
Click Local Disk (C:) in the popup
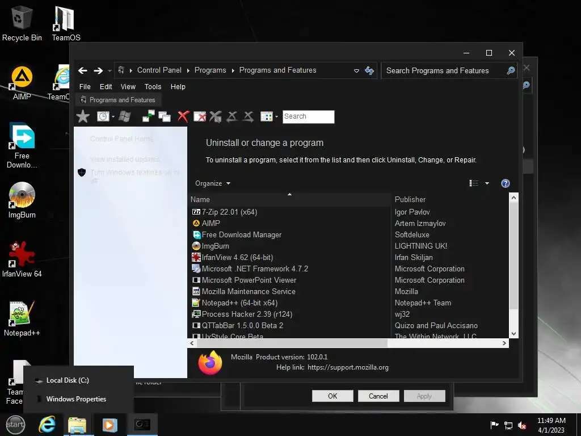coord(68,380)
